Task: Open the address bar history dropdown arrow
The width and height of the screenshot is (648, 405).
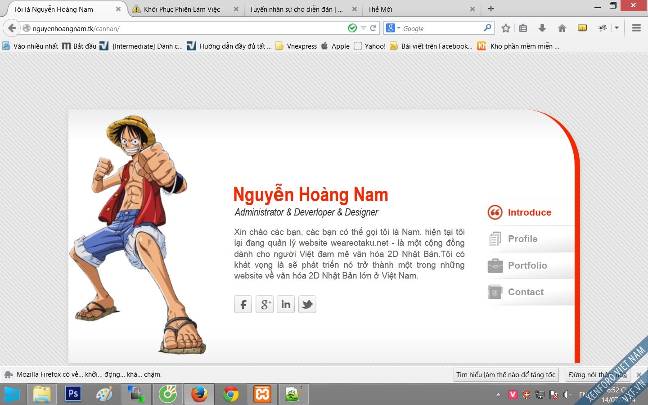Action: coord(363,28)
